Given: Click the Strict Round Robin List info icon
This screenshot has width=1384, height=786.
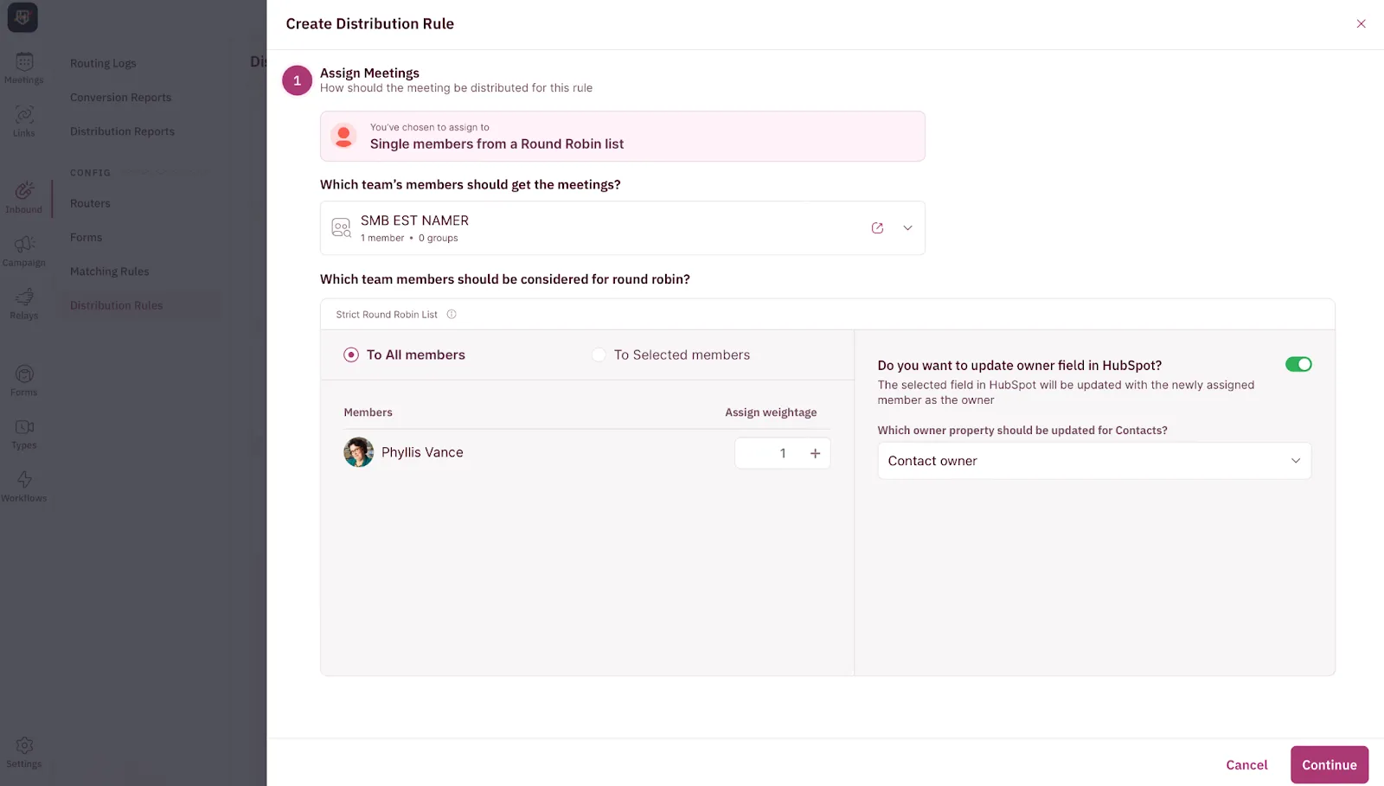Looking at the screenshot, I should (x=452, y=314).
